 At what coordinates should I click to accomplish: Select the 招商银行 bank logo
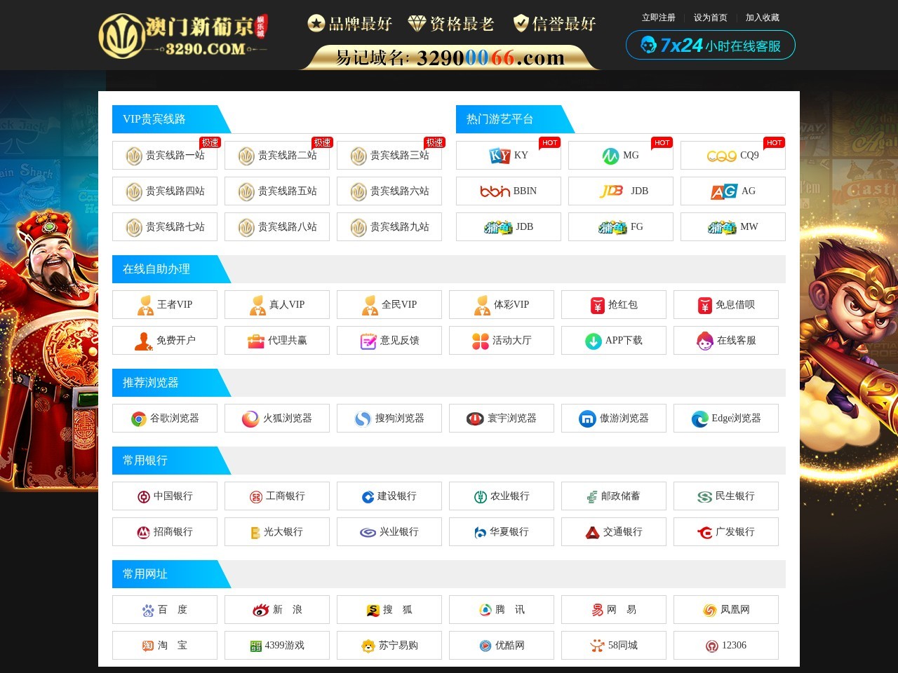[x=144, y=532]
